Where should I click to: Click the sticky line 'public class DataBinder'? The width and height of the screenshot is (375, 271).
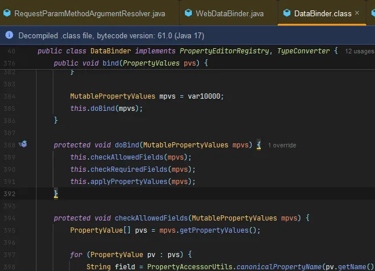coord(188,51)
